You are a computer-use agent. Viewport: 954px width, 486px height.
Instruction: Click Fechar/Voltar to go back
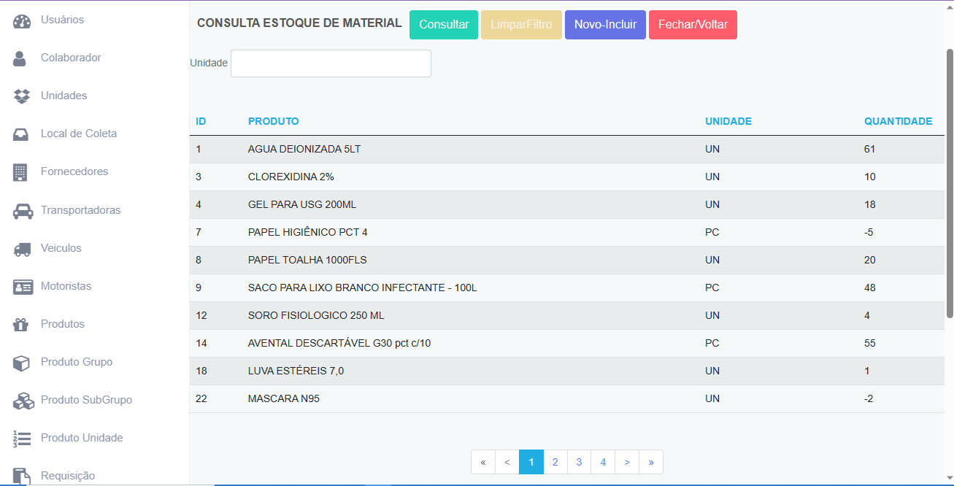(692, 24)
